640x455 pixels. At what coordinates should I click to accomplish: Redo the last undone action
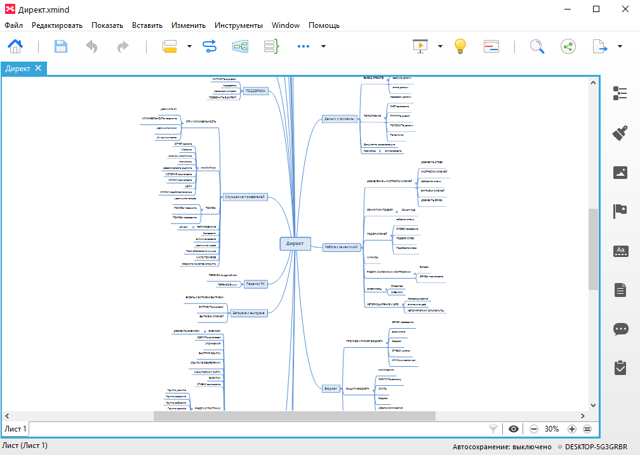123,46
